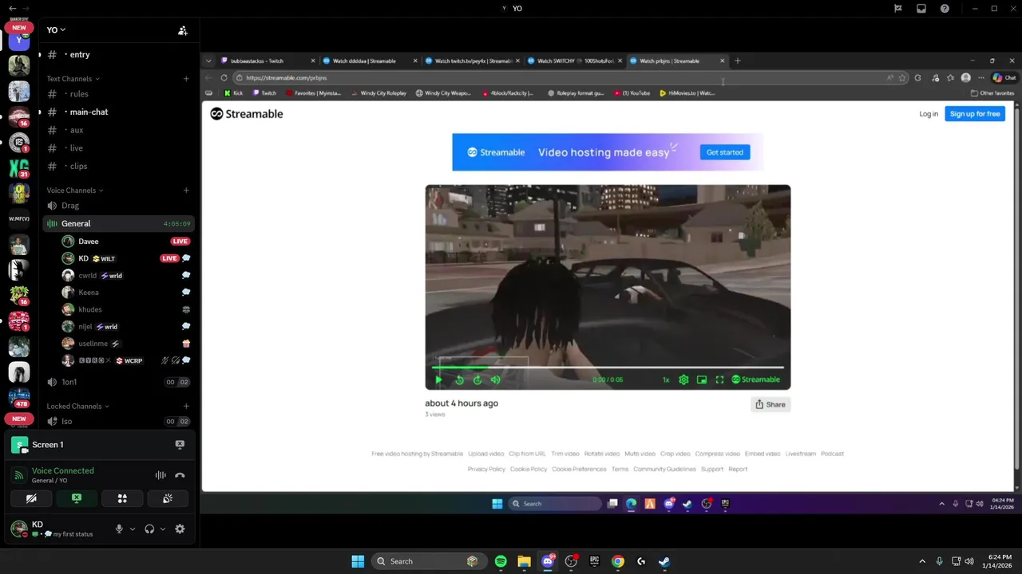Viewport: 1022px width, 574px height.
Task: Select the General voice channel
Action: 118,224
